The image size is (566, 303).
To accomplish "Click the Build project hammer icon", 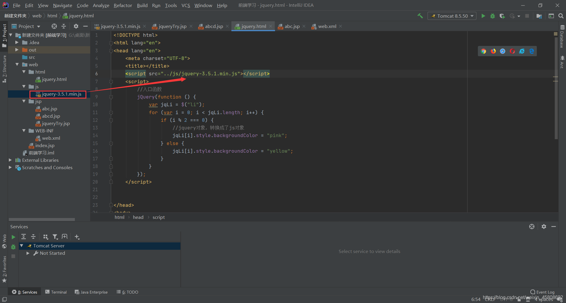I will [x=420, y=16].
